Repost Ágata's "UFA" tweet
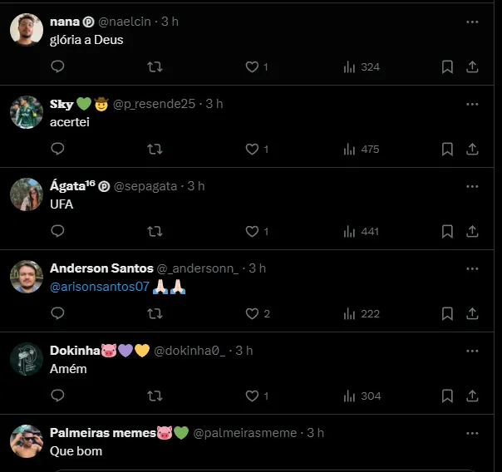Image resolution: width=502 pixels, height=472 pixels. click(155, 231)
